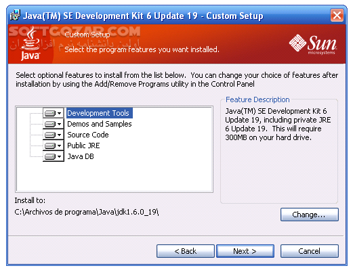
Task: Cancel the Java setup
Action: click(x=310, y=251)
